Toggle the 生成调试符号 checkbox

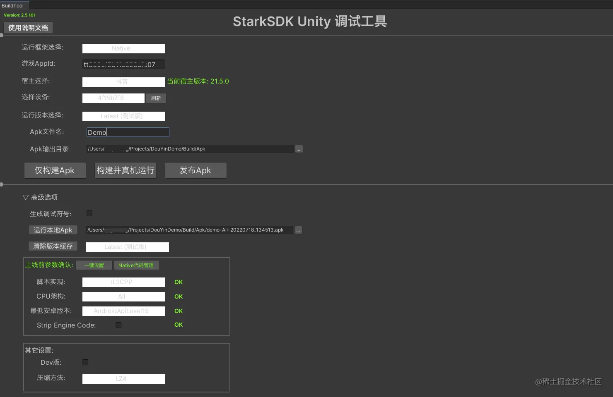(x=89, y=213)
